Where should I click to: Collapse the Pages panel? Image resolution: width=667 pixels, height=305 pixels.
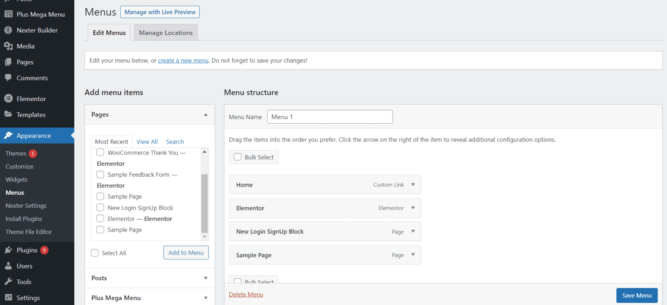tap(205, 114)
